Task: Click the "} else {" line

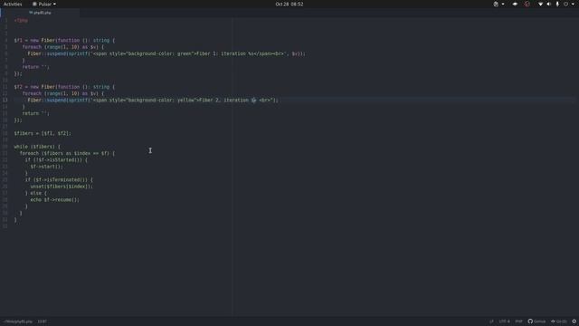Action: tap(36, 193)
